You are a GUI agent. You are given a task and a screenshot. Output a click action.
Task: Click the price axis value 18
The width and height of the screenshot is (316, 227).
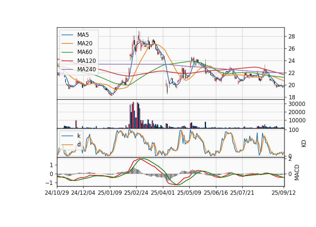pyautogui.click(x=292, y=97)
